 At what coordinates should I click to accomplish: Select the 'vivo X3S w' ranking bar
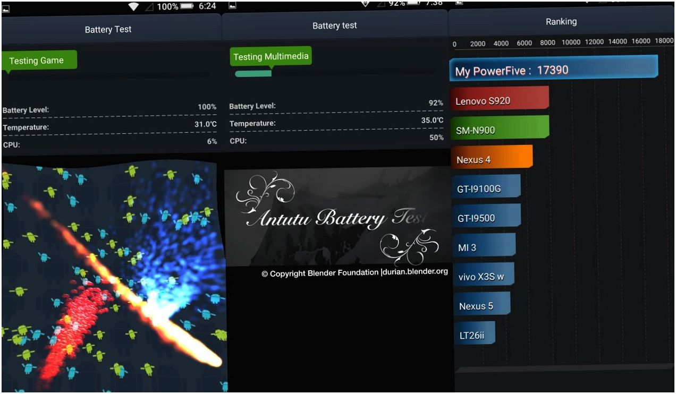point(484,275)
